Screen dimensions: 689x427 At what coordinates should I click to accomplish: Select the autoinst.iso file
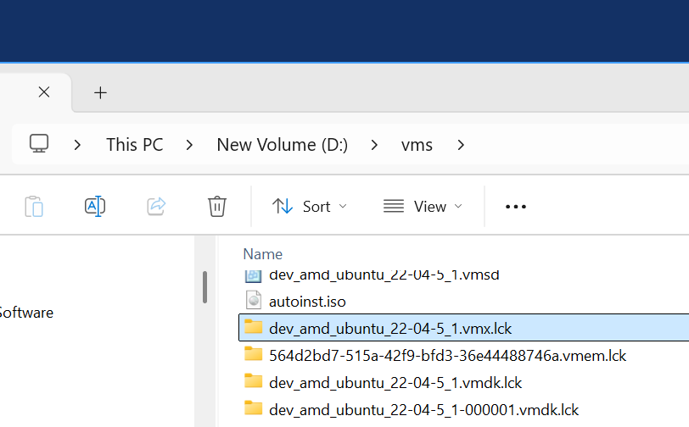tap(307, 302)
